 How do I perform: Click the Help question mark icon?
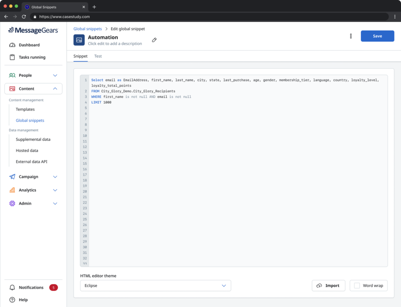(x=12, y=300)
